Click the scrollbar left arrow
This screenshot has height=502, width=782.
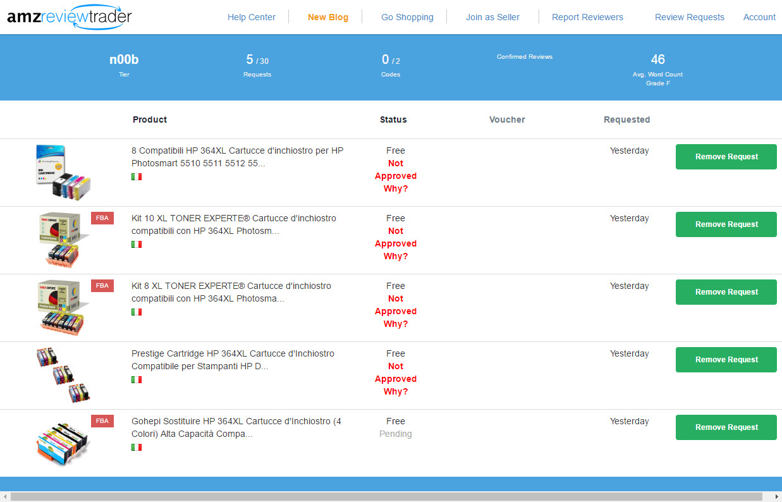5,496
